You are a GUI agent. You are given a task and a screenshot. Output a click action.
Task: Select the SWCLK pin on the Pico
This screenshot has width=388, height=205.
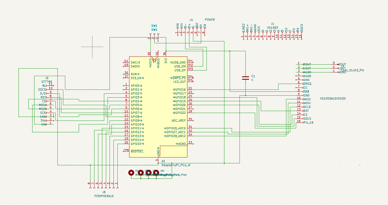click(x=136, y=62)
